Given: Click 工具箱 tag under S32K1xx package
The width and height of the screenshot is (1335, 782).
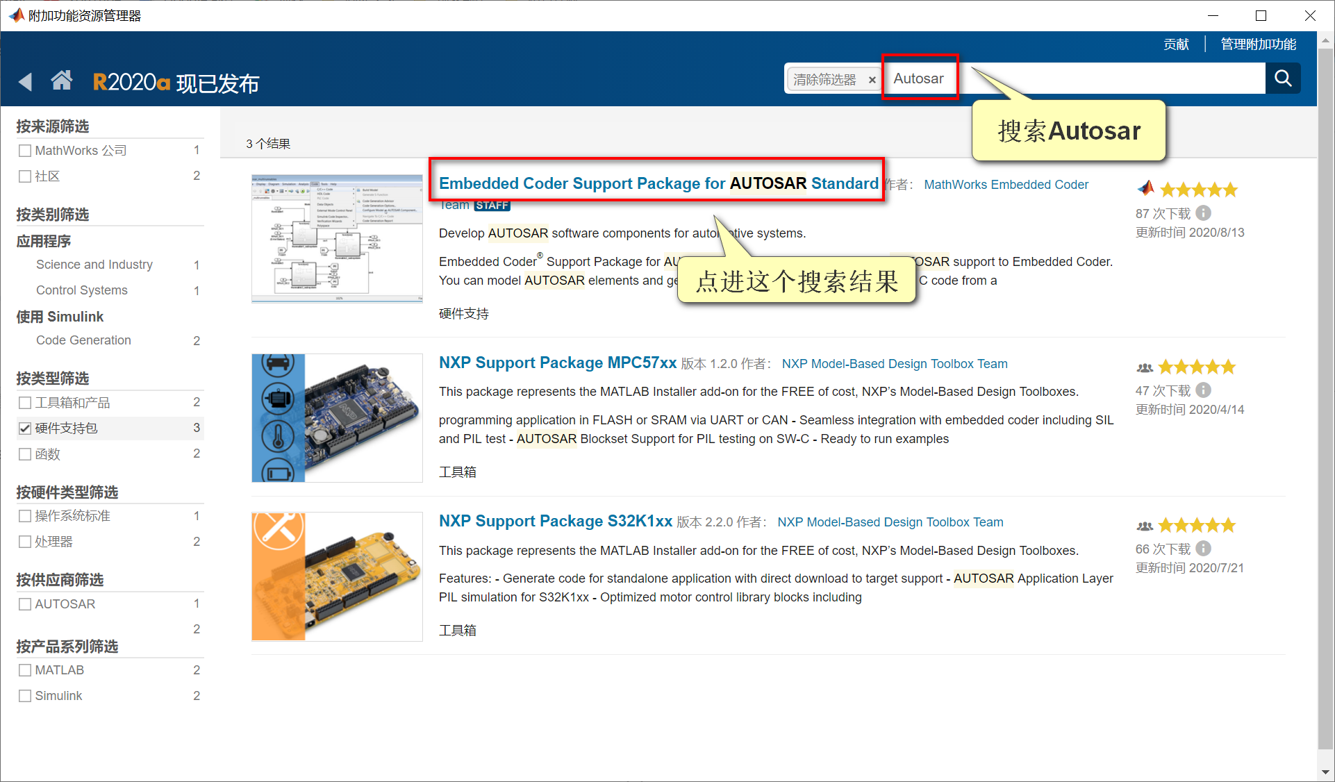Looking at the screenshot, I should click(x=458, y=631).
